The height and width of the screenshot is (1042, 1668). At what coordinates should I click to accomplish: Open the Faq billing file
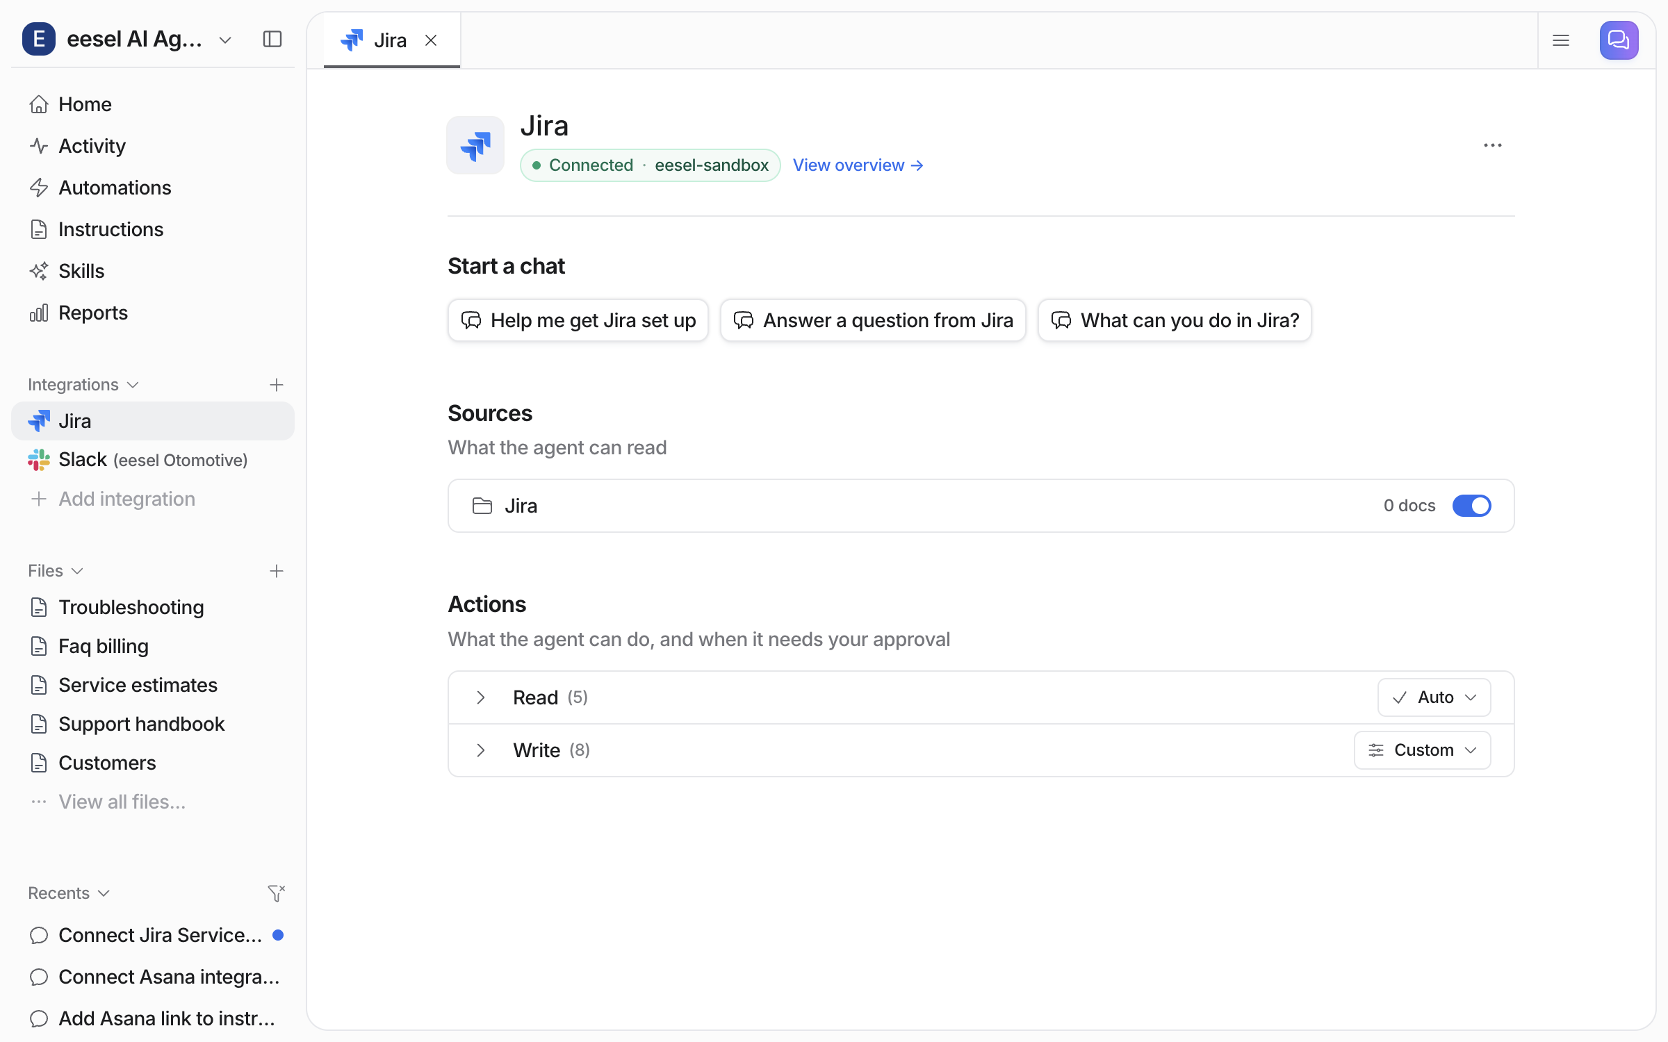[x=153, y=646]
